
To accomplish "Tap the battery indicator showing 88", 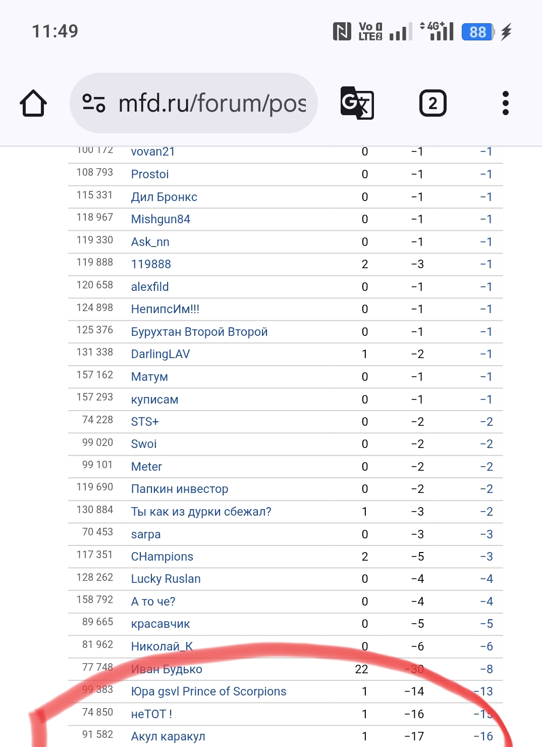I will point(477,32).
